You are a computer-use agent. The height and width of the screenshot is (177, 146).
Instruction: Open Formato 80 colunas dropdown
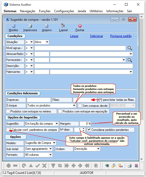pos(51,155)
